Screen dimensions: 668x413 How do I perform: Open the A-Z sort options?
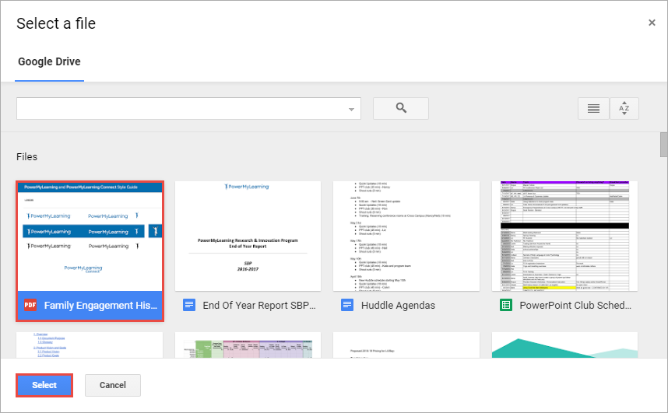pyautogui.click(x=624, y=108)
